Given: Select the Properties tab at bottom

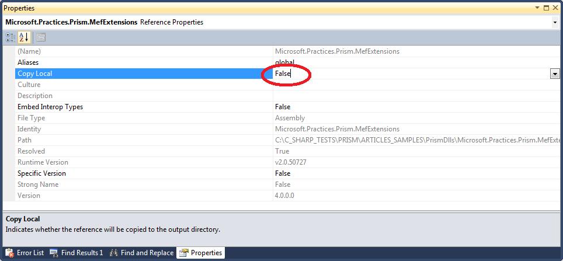Looking at the screenshot, I should pos(201,253).
